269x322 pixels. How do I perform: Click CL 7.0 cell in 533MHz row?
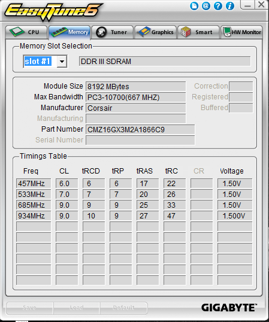coord(67,195)
